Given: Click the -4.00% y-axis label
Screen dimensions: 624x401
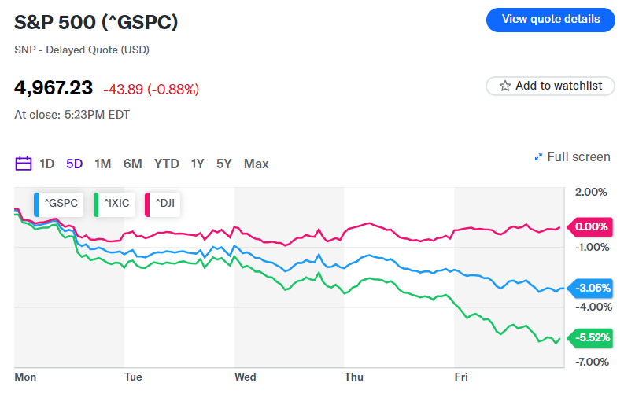Looking at the screenshot, I should pos(593,307).
